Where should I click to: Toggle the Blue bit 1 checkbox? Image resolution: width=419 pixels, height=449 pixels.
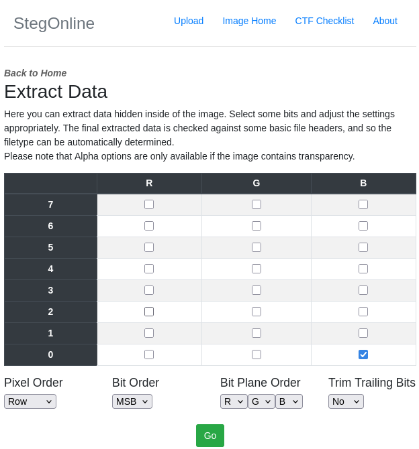(363, 333)
